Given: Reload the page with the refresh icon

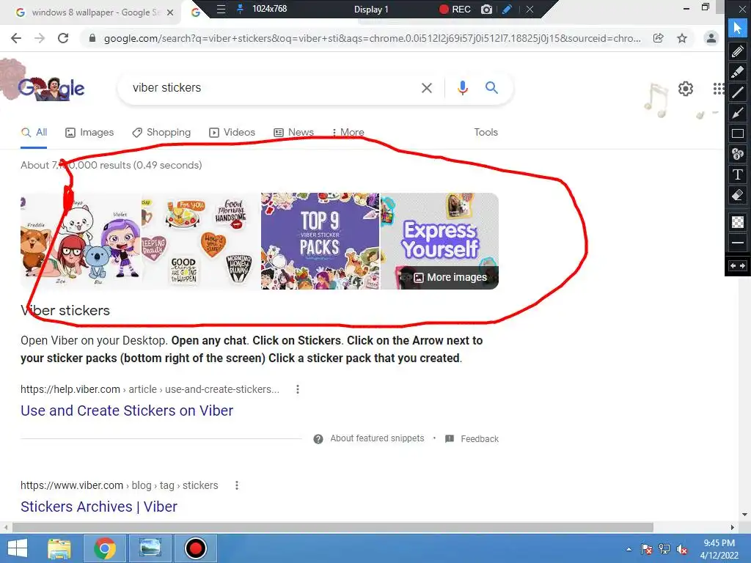Looking at the screenshot, I should click(x=63, y=38).
